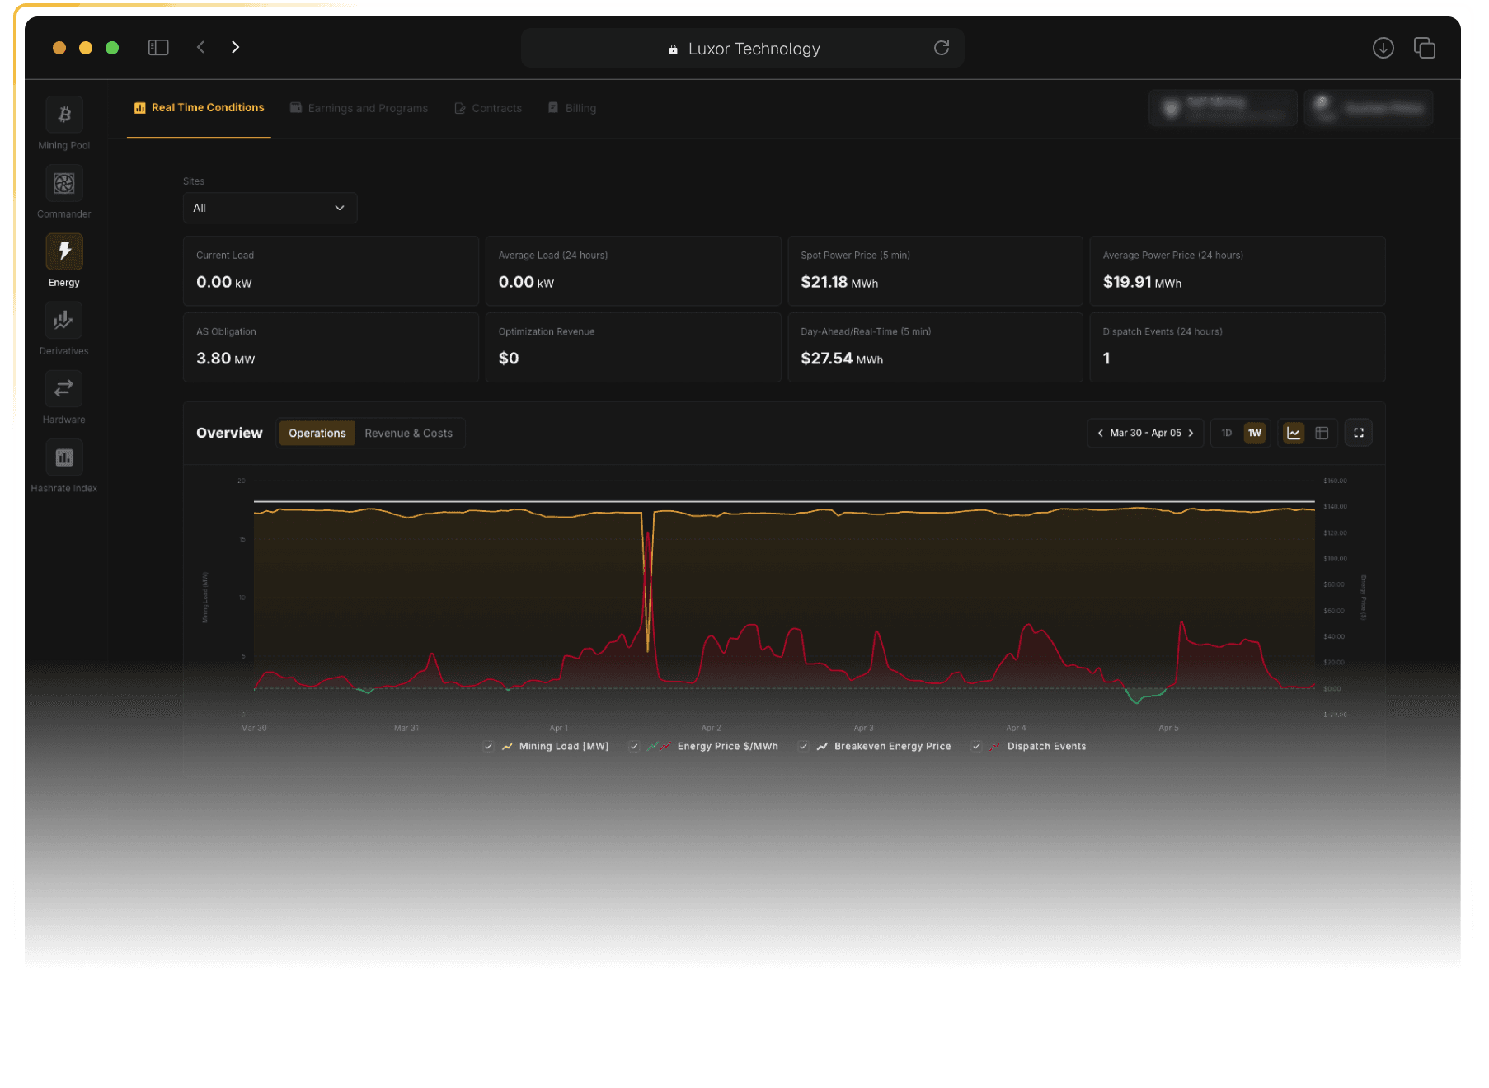Click the lock icon in address bar

pyautogui.click(x=673, y=49)
